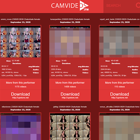Open the venus_afrodita 230920 0929 video title

click(x=120, y=107)
